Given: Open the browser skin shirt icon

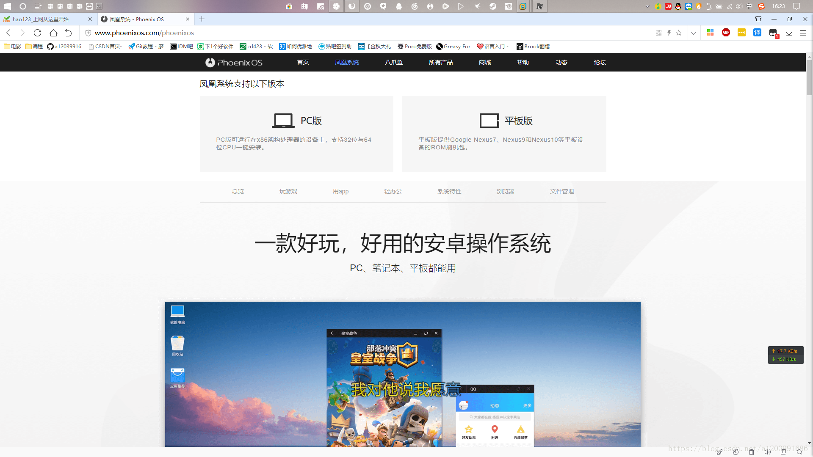Looking at the screenshot, I should [758, 19].
